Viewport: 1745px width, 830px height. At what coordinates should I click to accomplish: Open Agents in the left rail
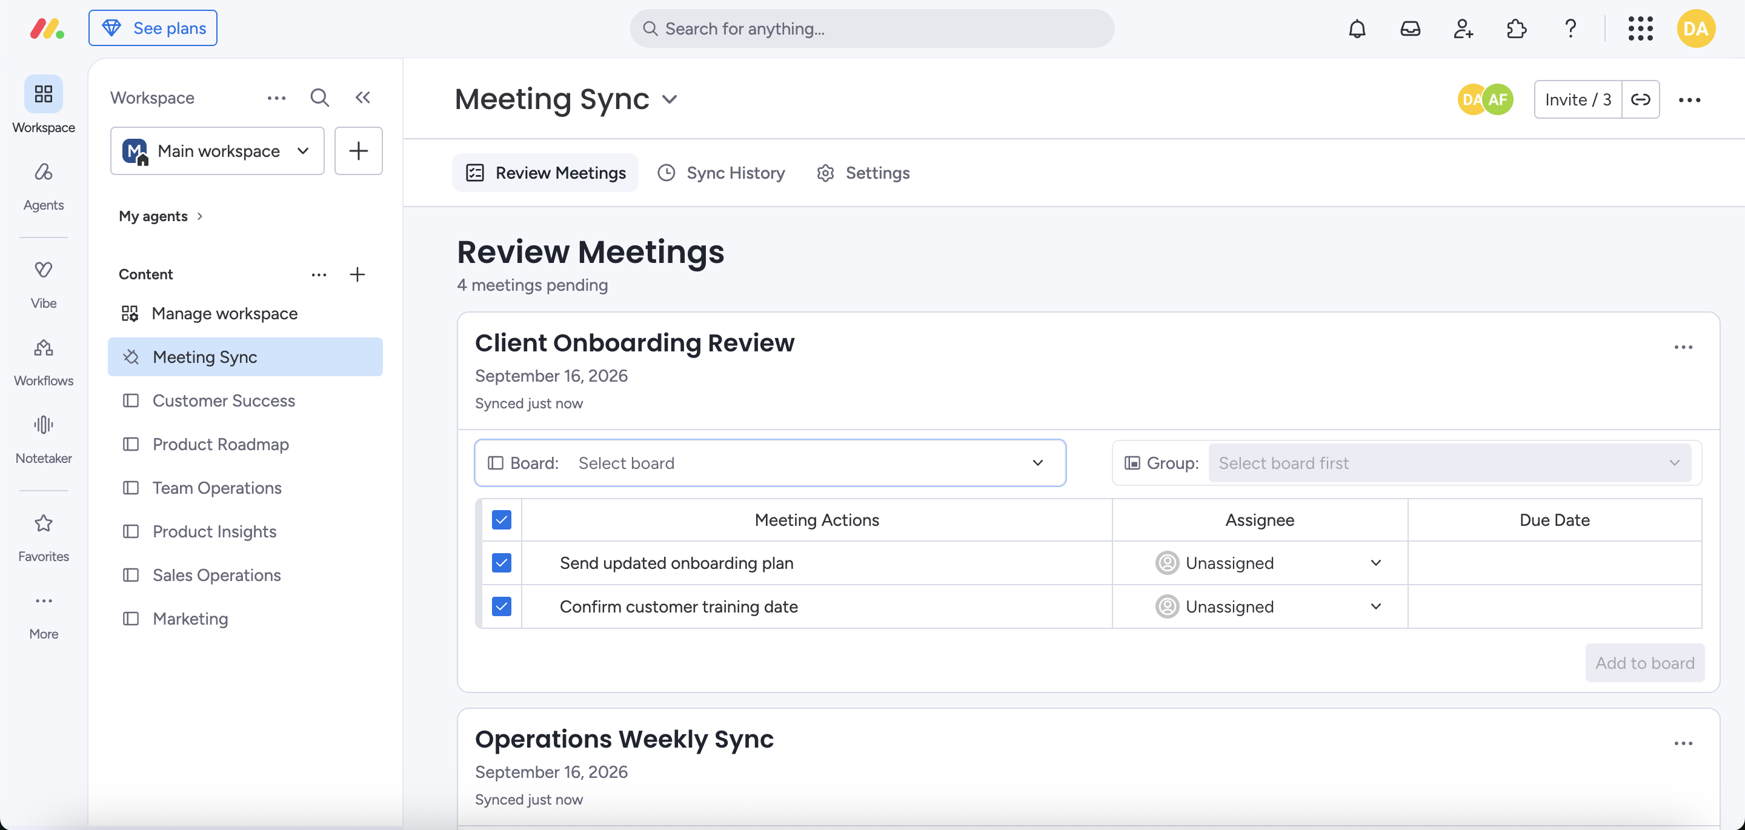pos(44,187)
